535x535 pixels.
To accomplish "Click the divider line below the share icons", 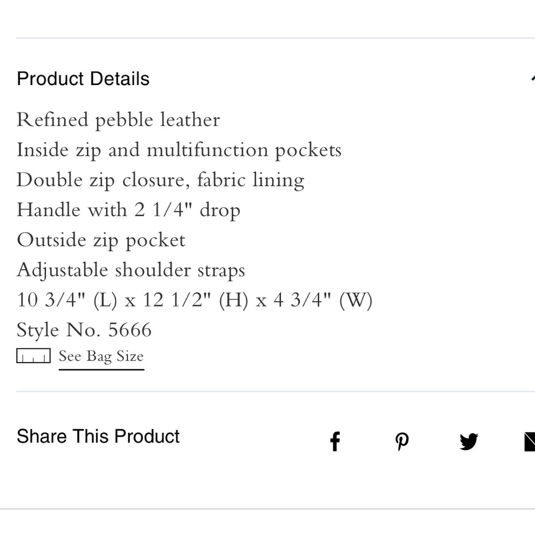I will [267, 508].
